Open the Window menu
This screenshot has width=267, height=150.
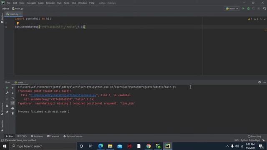pyautogui.click(x=83, y=3)
